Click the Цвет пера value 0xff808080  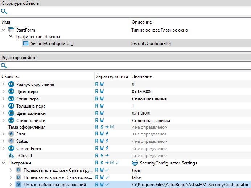(142, 92)
